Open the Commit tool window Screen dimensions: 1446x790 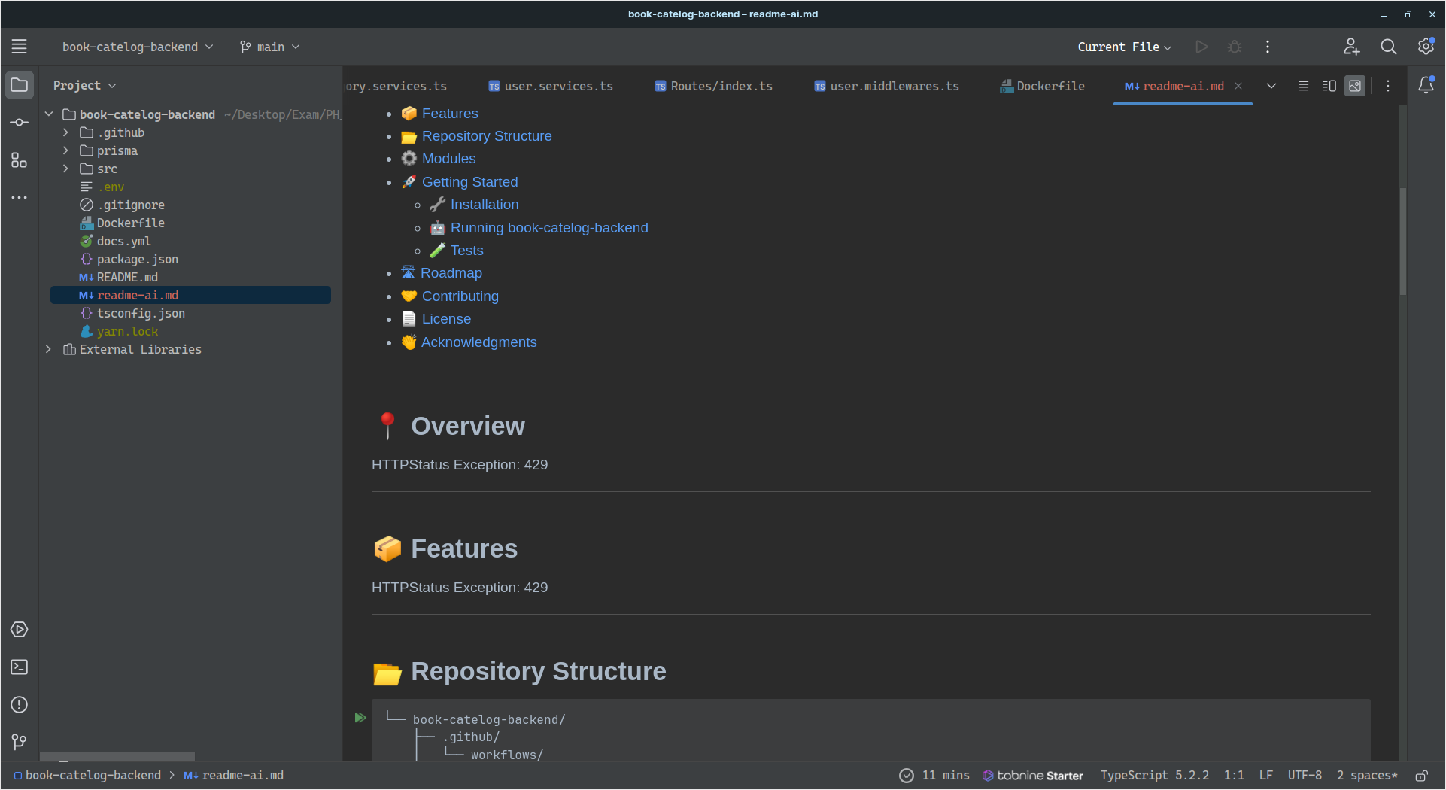click(20, 123)
